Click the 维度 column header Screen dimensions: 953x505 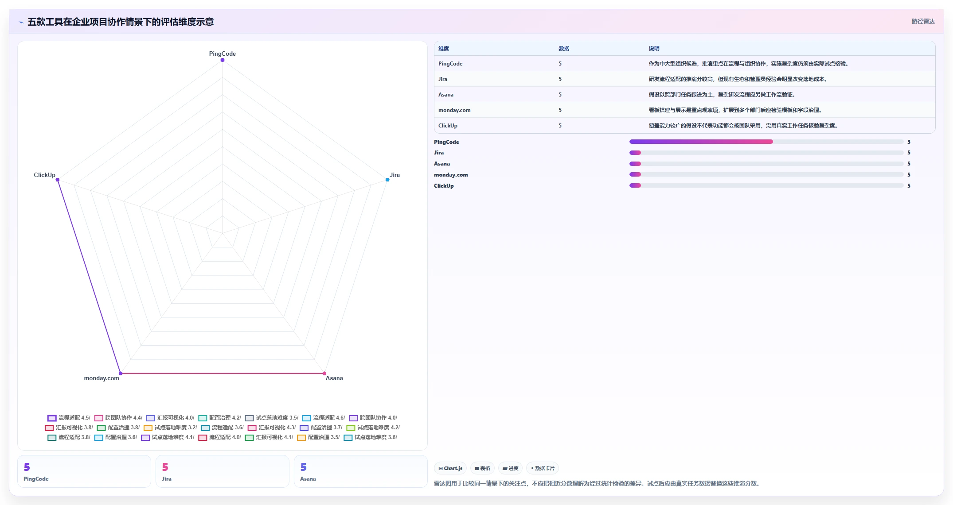pyautogui.click(x=444, y=49)
